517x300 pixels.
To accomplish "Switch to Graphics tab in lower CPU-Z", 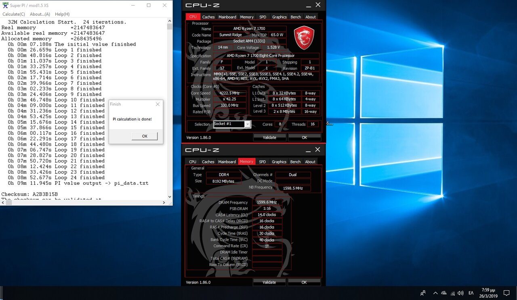I will (x=279, y=162).
